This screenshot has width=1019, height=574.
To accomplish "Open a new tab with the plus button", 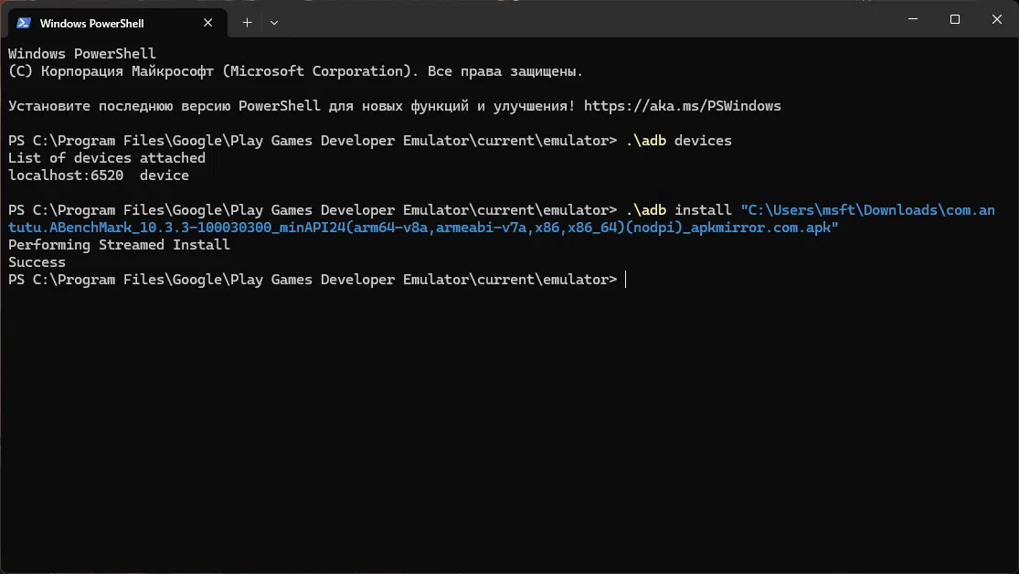I will coord(247,22).
